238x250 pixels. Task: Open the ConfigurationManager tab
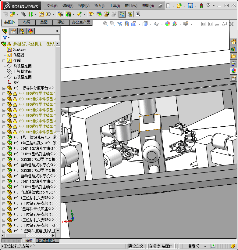pos(22,31)
